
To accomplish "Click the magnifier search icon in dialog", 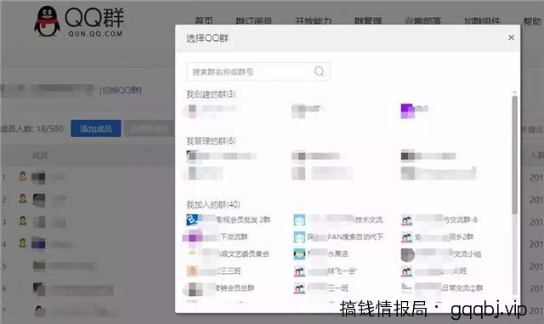I will [x=319, y=71].
